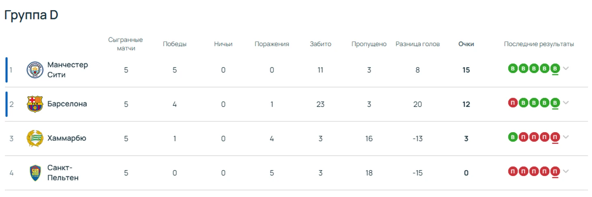The height and width of the screenshot is (197, 592).
Task: Click Hammarby's green win result badge
Action: [x=513, y=137]
